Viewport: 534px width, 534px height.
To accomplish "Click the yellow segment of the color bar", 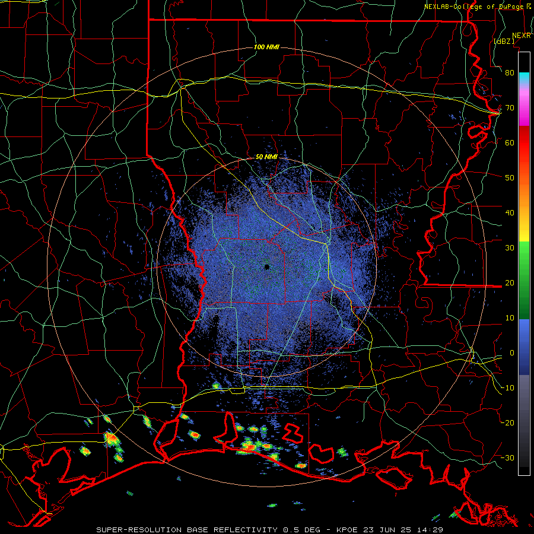I will tap(524, 231).
